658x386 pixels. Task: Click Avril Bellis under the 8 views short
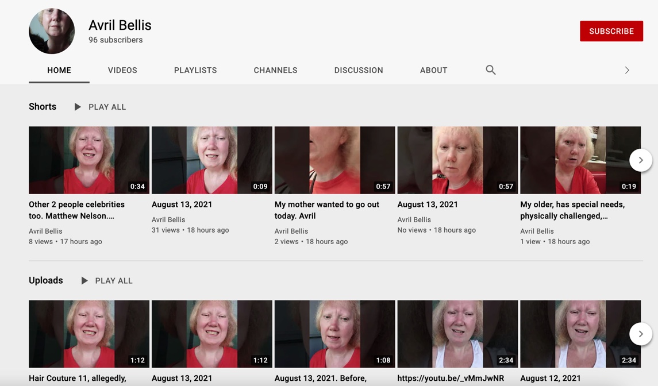click(x=45, y=231)
